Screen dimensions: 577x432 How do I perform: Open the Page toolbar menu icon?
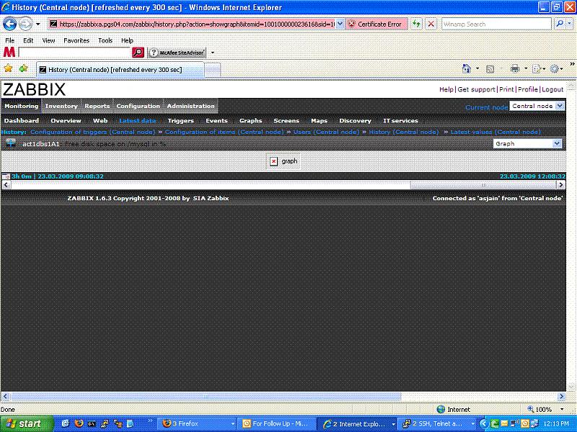click(x=537, y=68)
